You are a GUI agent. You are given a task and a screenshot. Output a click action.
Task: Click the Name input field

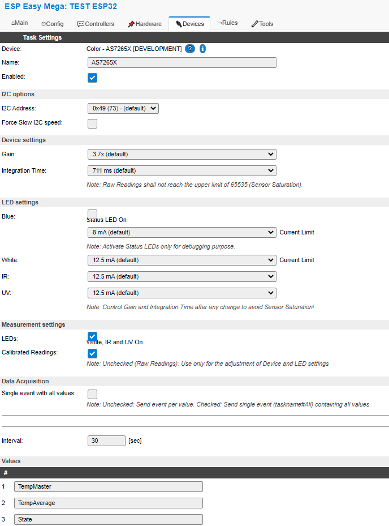tap(181, 62)
